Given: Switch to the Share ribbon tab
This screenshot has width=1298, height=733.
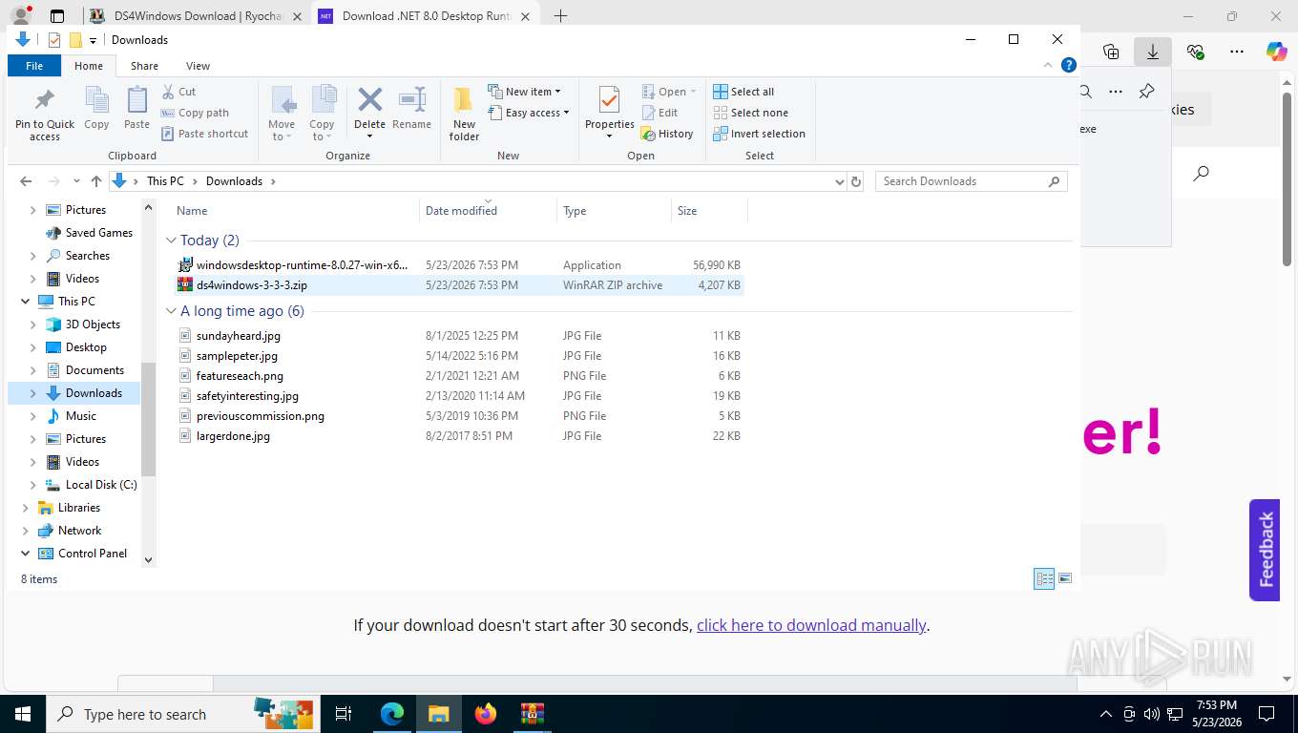Looking at the screenshot, I should pyautogui.click(x=145, y=66).
